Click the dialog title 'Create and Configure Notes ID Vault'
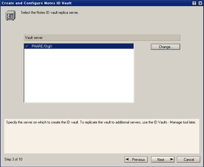This screenshot has height=167, width=204. 37,3
